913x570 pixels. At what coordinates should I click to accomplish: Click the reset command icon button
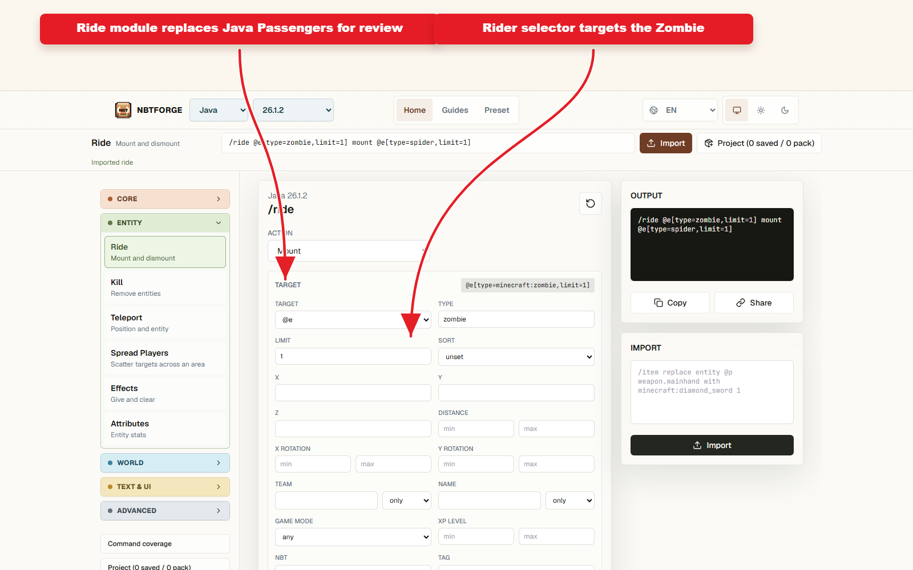pyautogui.click(x=591, y=203)
